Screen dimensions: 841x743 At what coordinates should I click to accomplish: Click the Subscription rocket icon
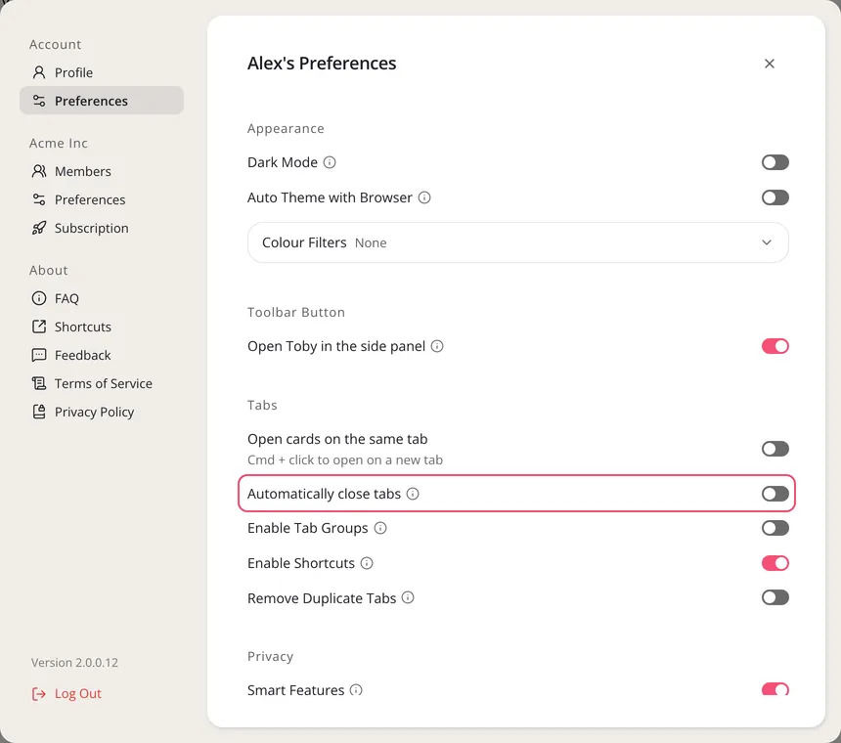[x=38, y=228]
